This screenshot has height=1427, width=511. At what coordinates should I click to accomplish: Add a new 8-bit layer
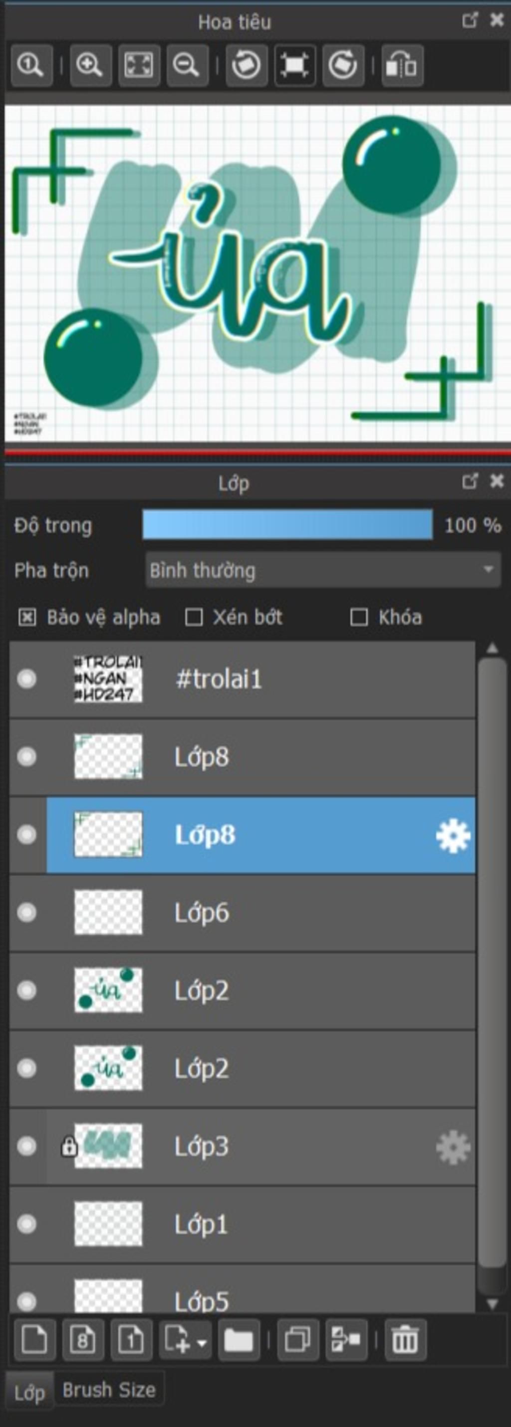click(82, 1341)
